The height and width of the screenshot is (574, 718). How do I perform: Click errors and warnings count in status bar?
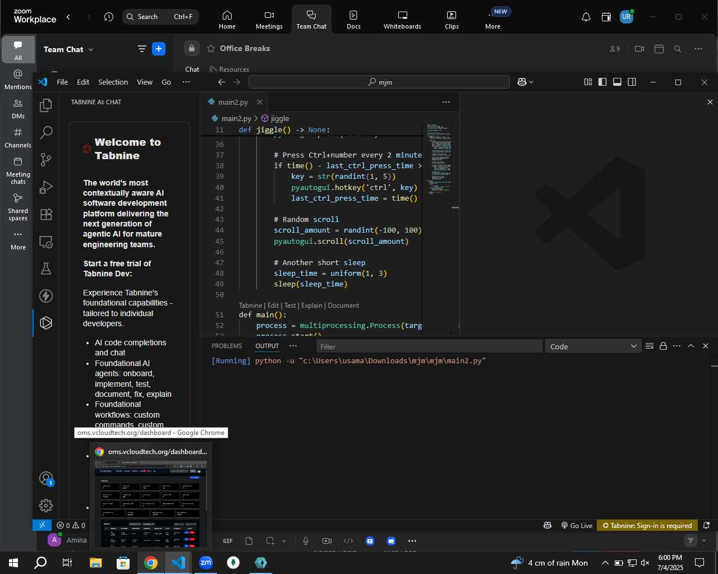click(71, 525)
